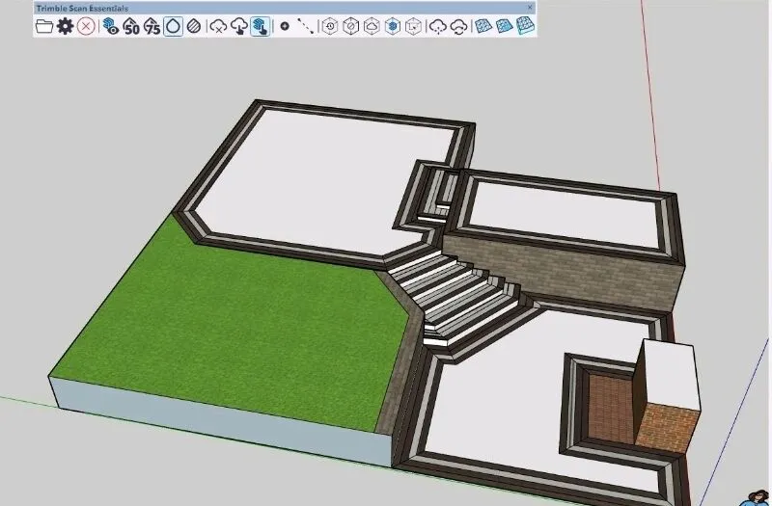Select the solid droplet display mode
The height and width of the screenshot is (506, 772).
173,26
